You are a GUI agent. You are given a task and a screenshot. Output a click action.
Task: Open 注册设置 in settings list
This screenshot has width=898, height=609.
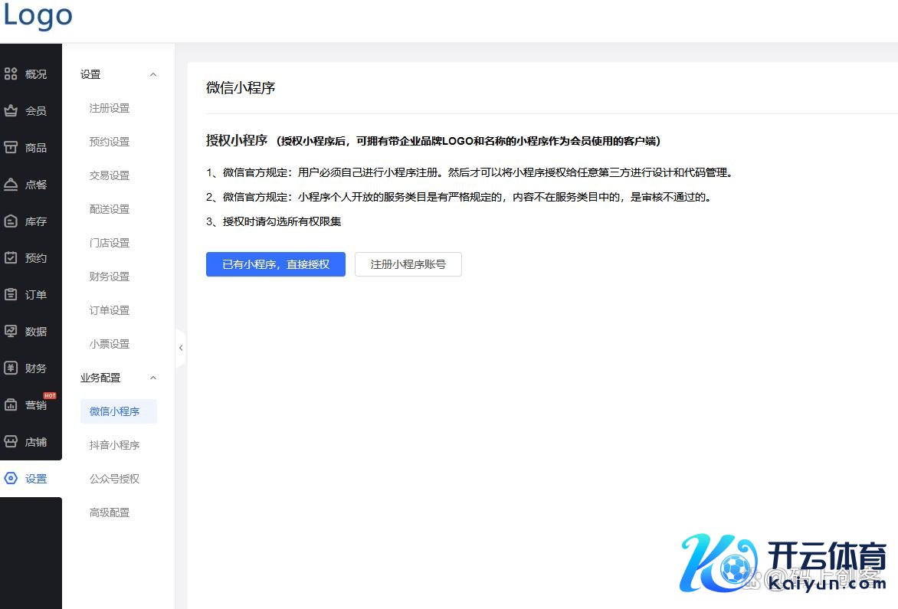coord(110,108)
